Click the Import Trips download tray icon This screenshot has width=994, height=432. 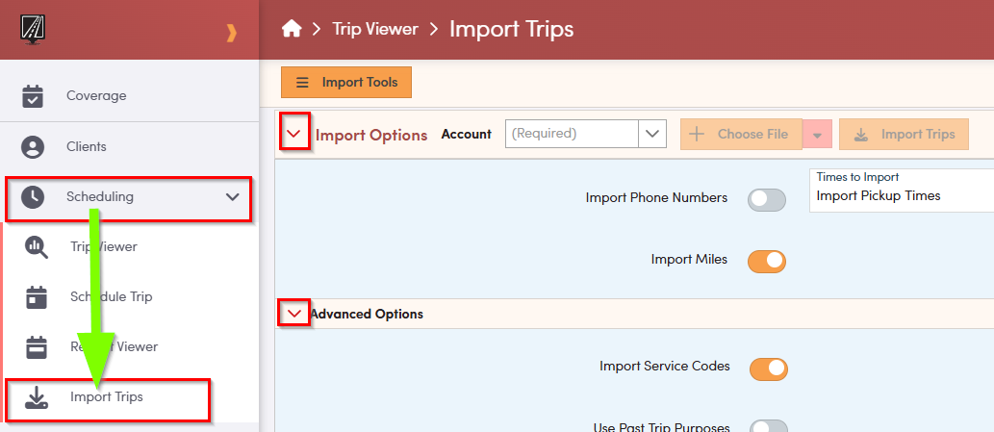click(x=37, y=397)
